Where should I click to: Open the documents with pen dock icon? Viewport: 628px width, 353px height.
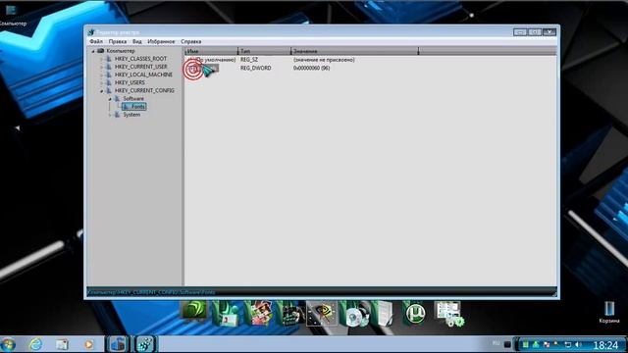coord(384,314)
